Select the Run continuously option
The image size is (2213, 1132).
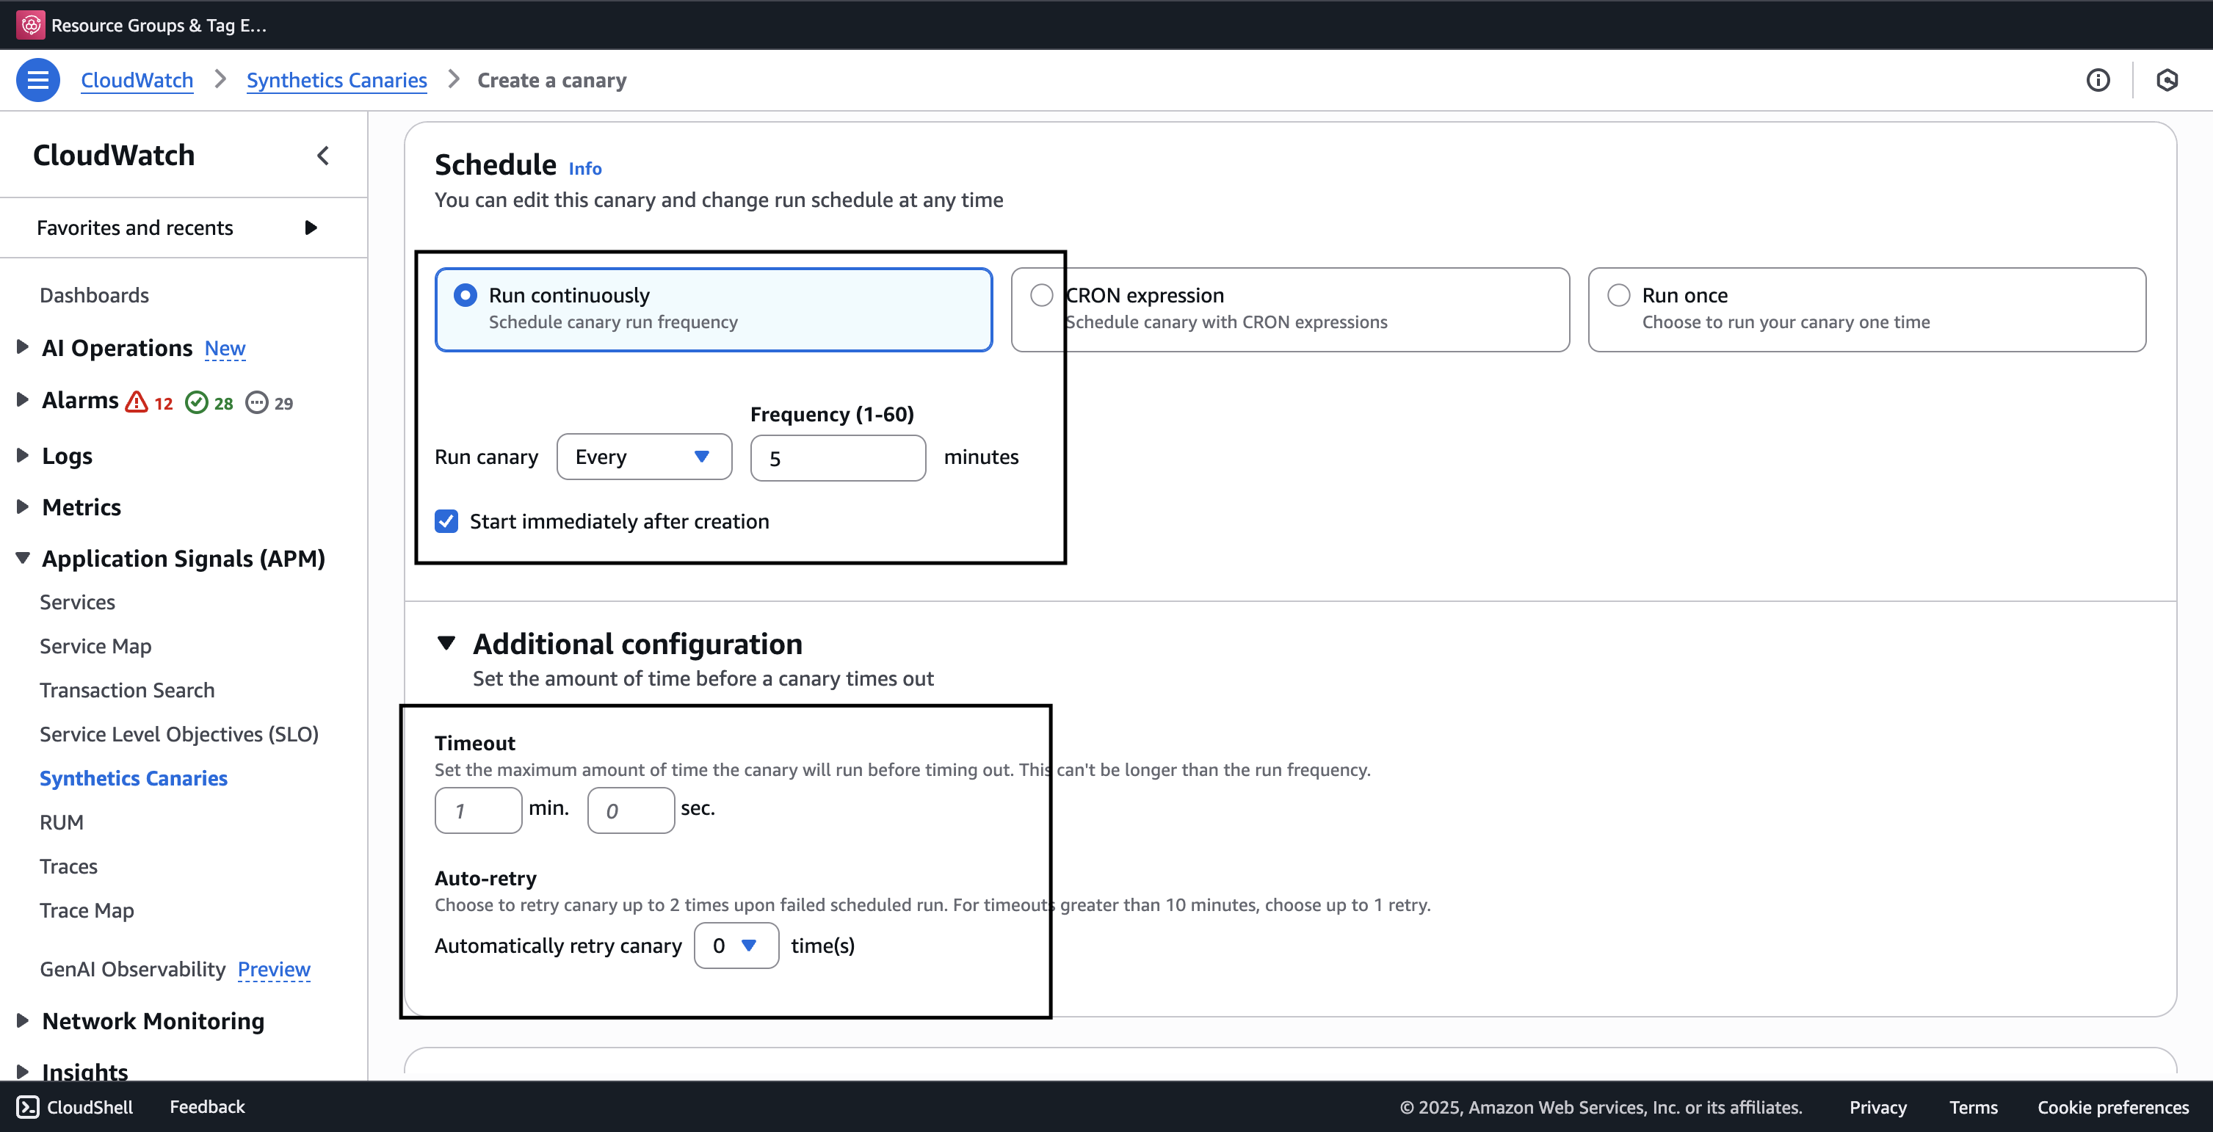(x=713, y=309)
